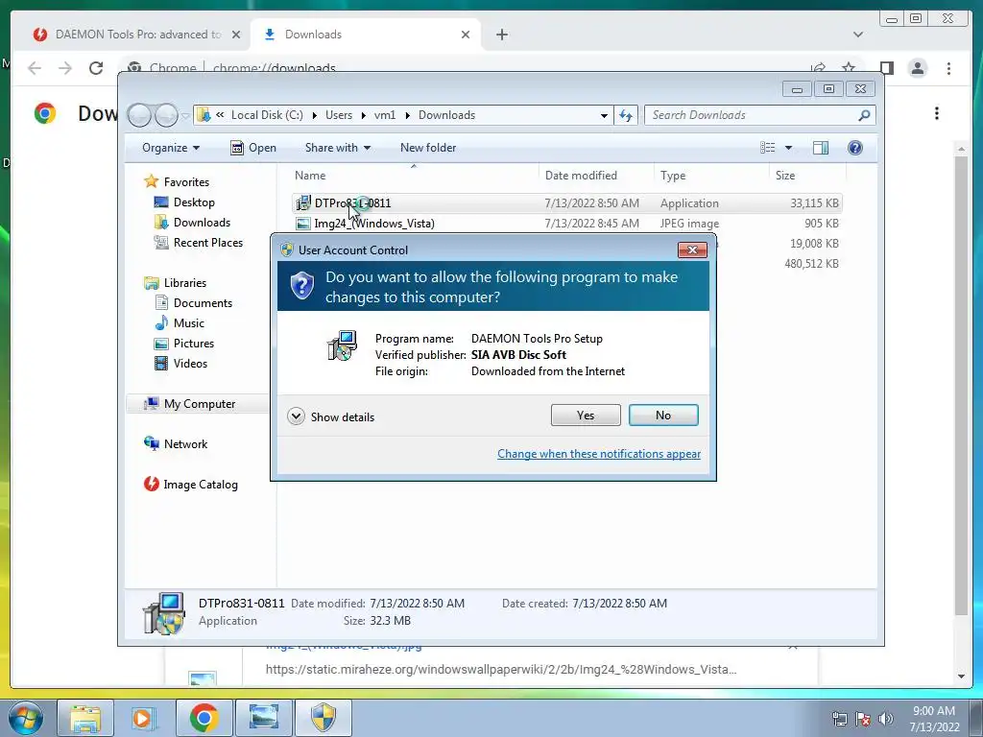This screenshot has width=983, height=737.
Task: Sort files by the Name column header
Action: coord(414,176)
